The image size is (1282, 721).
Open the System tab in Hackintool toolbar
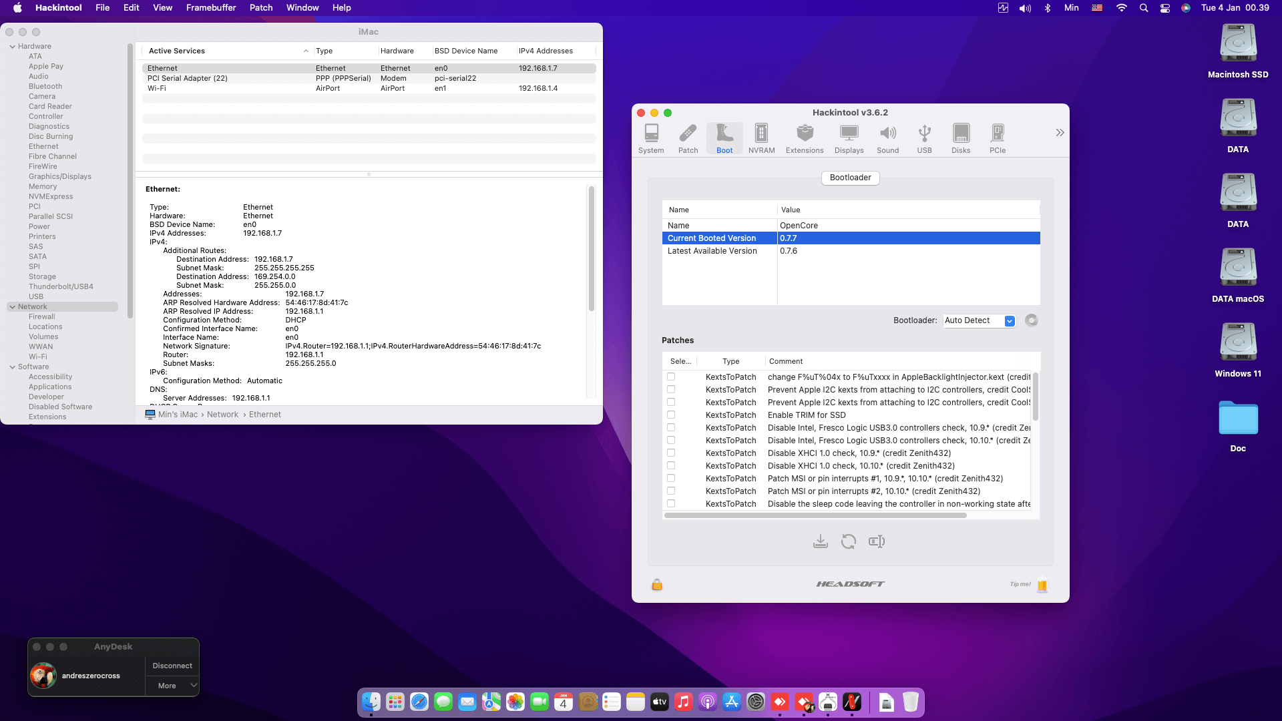point(651,139)
